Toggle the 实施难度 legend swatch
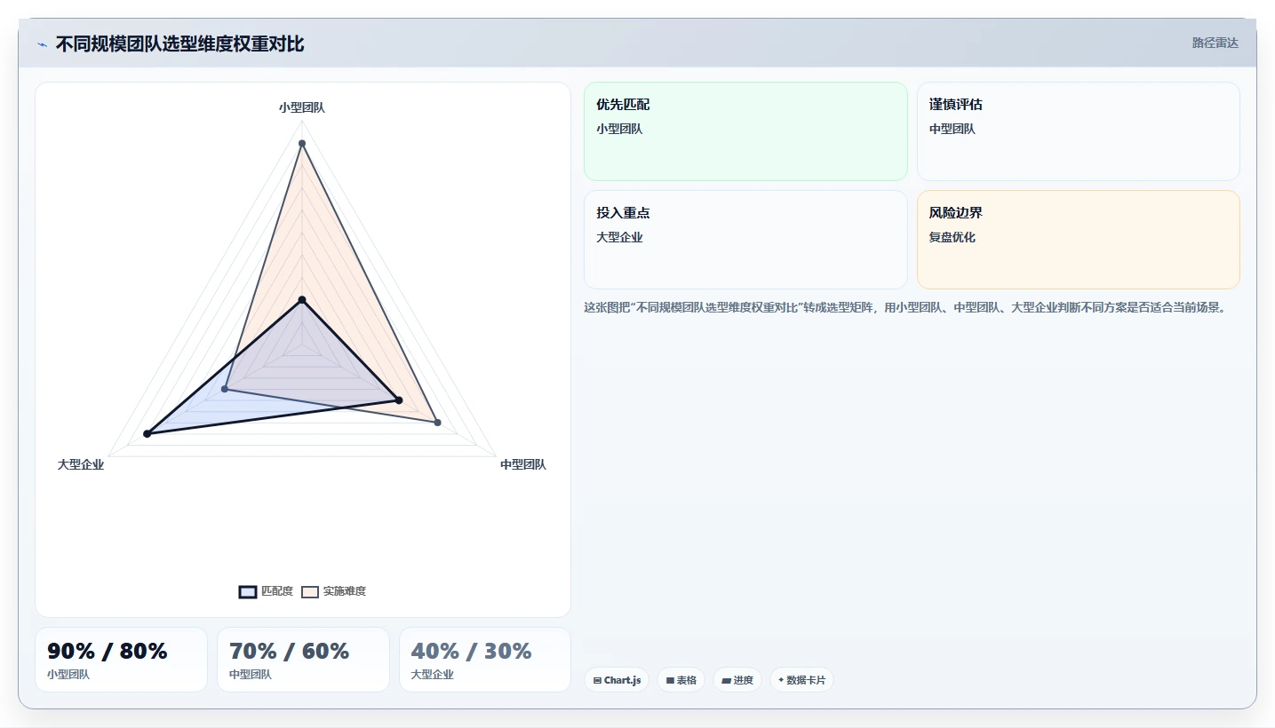This screenshot has height=728, width=1275. coord(310,592)
